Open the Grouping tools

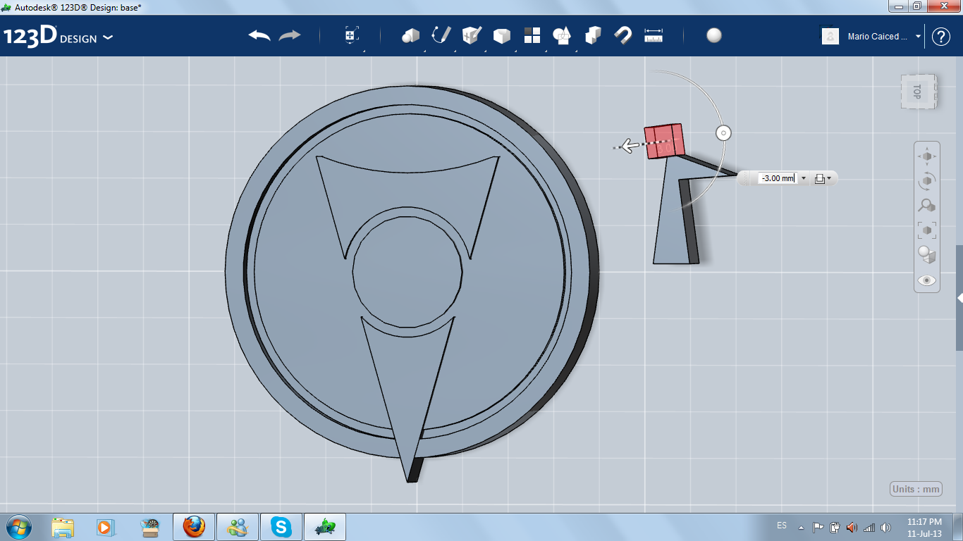563,35
